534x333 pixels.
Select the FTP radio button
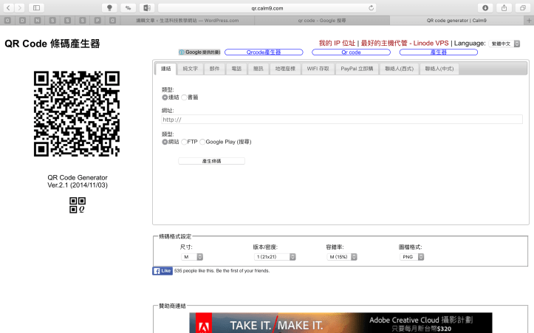(184, 142)
